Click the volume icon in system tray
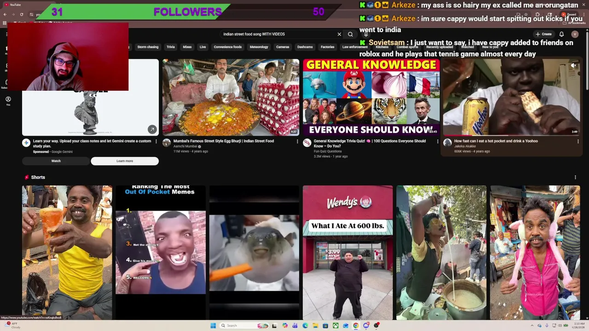 pyautogui.click(x=560, y=325)
